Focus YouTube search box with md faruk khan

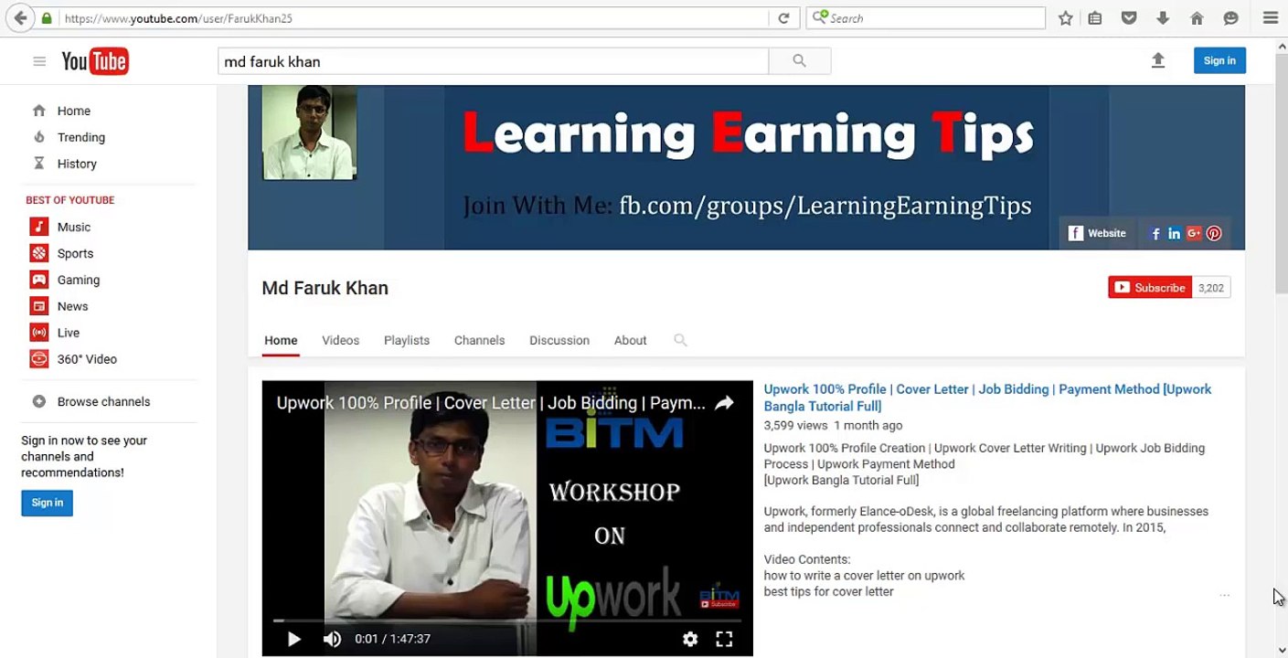pyautogui.click(x=493, y=61)
